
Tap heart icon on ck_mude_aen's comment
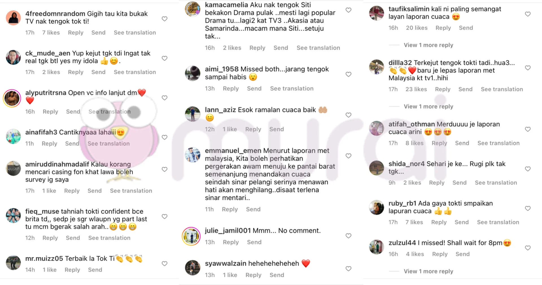tap(165, 58)
